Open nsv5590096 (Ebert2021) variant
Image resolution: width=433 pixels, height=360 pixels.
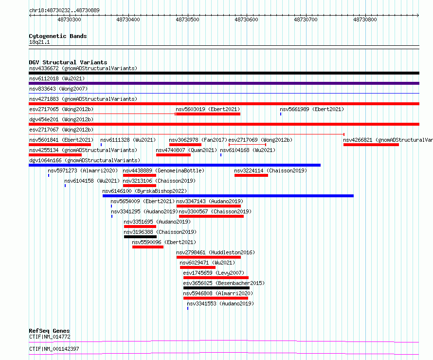(164, 242)
